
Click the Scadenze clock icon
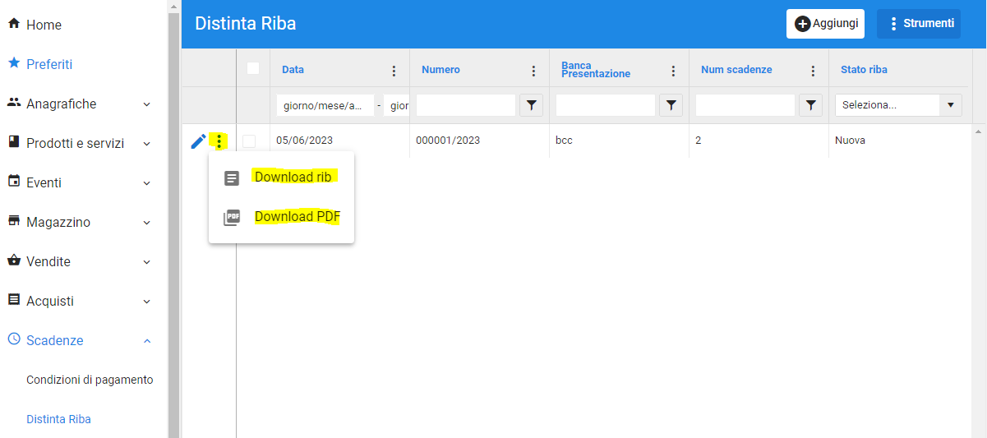(13, 339)
